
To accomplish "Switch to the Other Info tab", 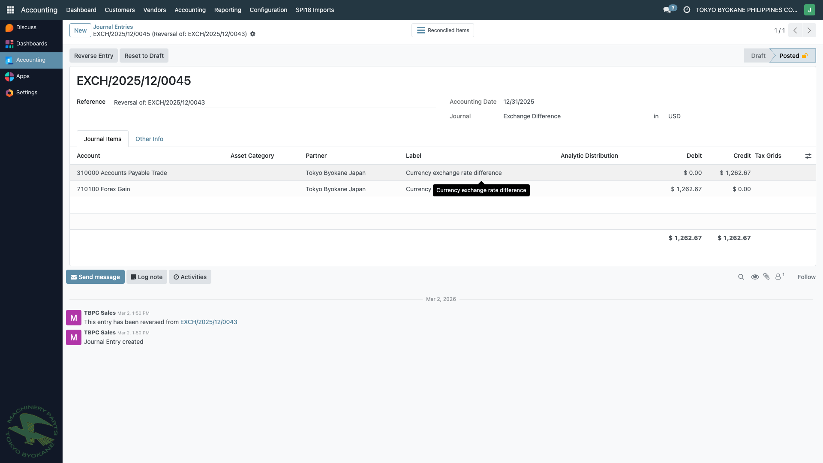I will click(149, 139).
